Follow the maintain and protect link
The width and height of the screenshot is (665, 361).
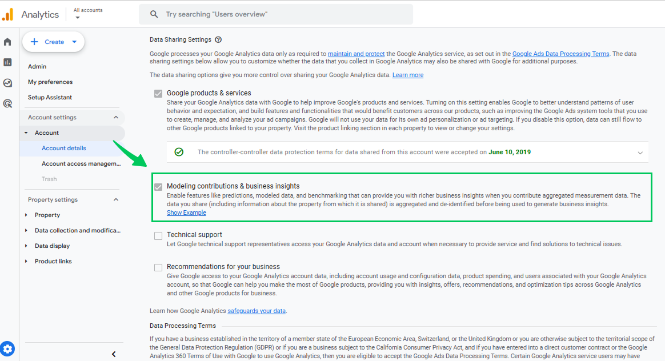click(356, 54)
